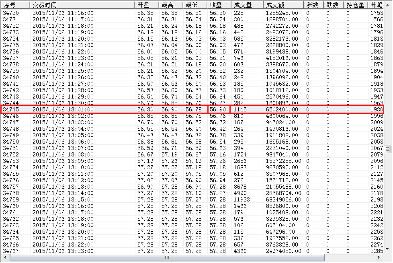The image size is (393, 263).
Task: Click the vertical scrollbar down arrow
Action: 388,249
